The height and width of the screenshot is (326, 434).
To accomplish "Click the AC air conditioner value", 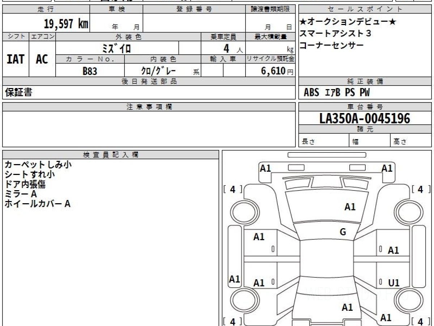I will point(42,59).
